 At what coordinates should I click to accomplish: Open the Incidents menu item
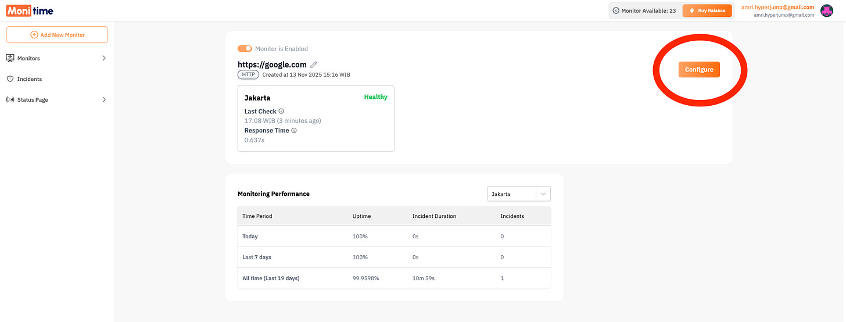pyautogui.click(x=30, y=79)
